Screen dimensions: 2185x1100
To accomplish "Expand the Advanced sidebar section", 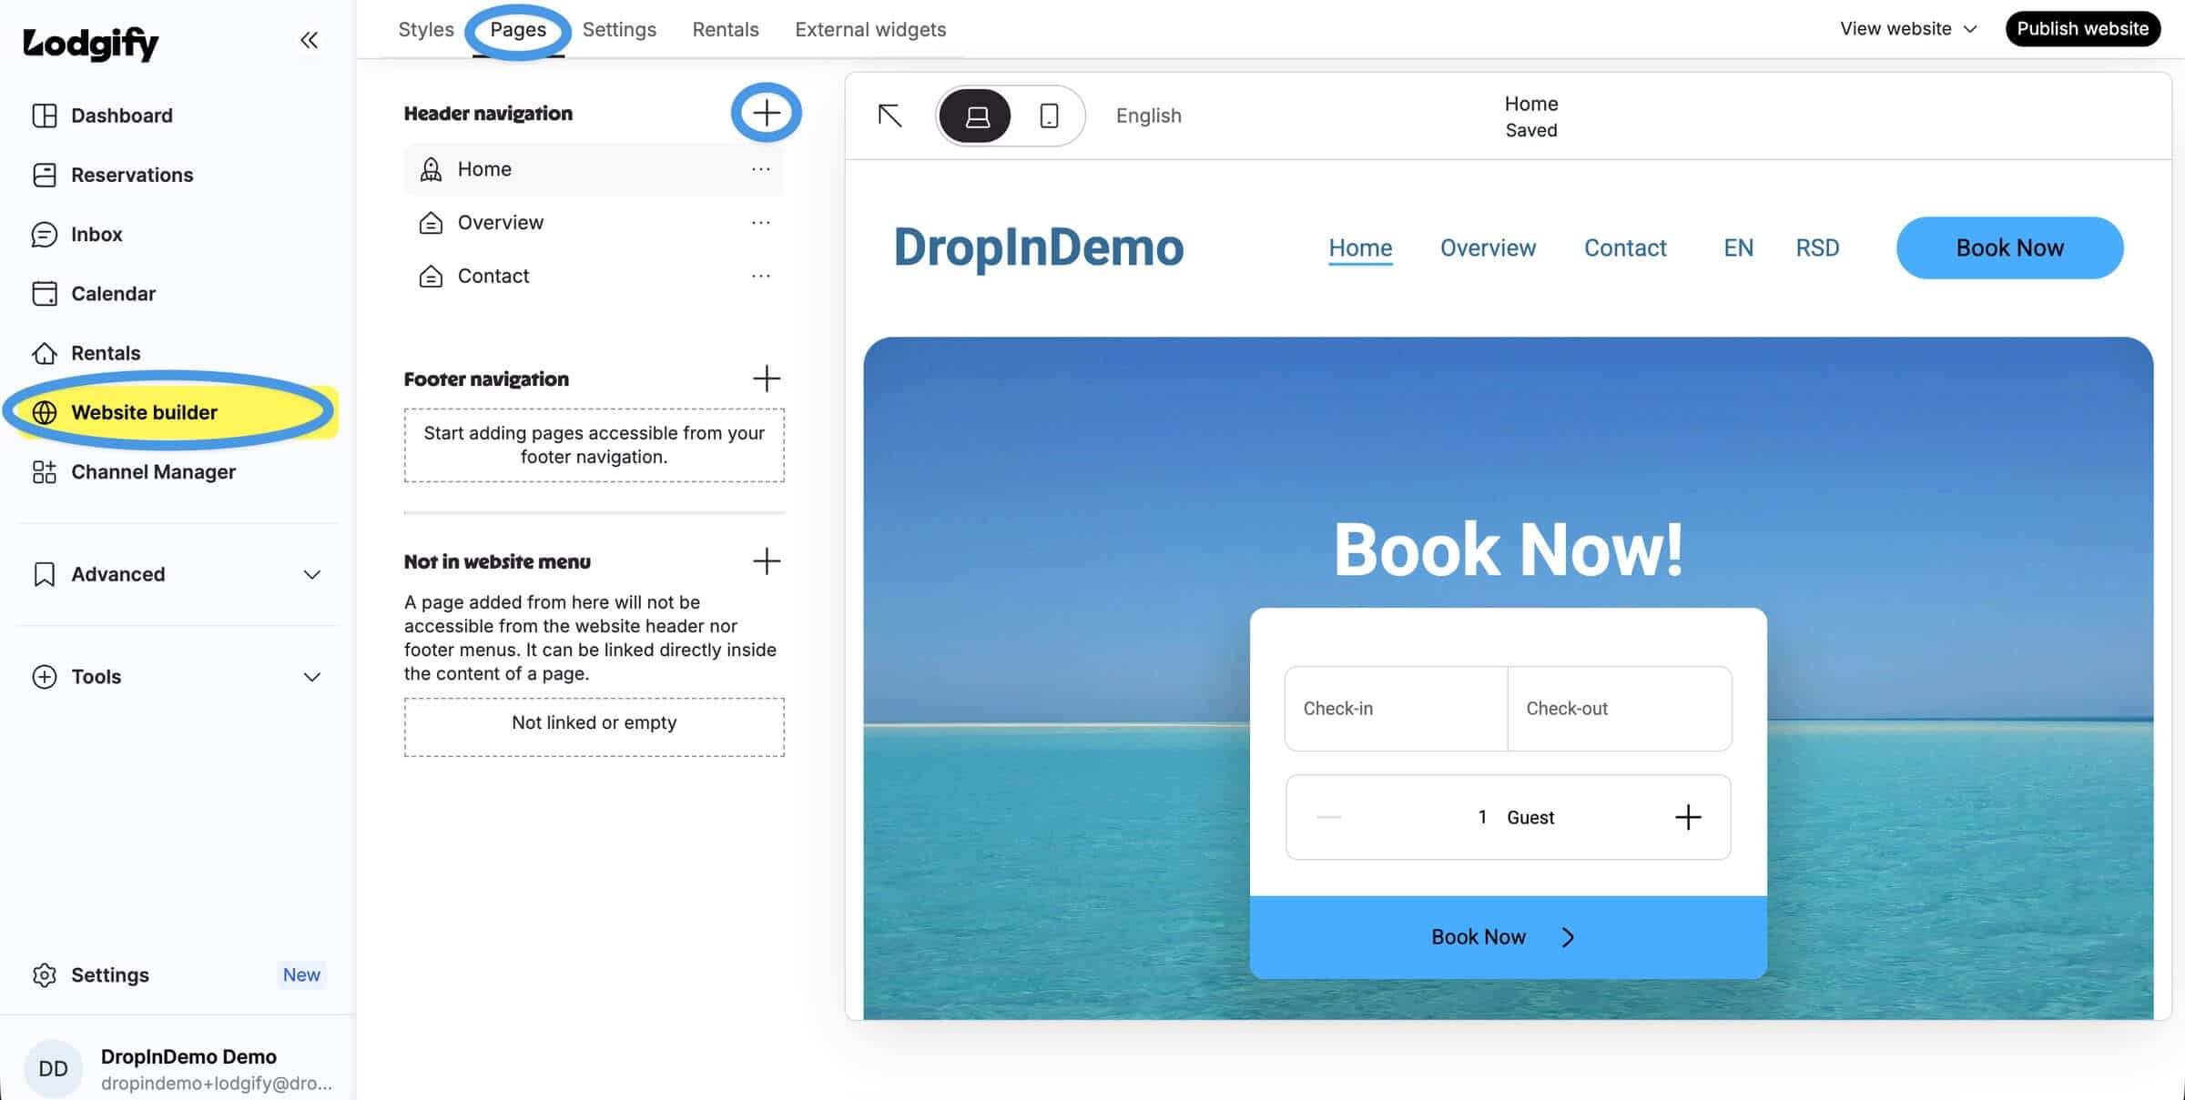I will [178, 574].
